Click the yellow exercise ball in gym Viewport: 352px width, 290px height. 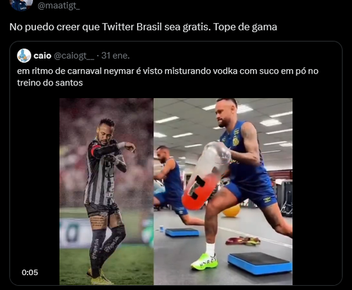click(x=232, y=211)
